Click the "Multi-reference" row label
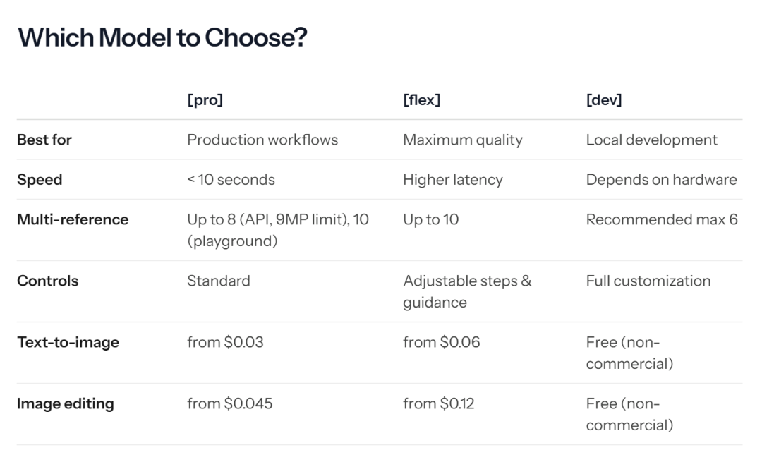The height and width of the screenshot is (462, 762). click(x=73, y=219)
